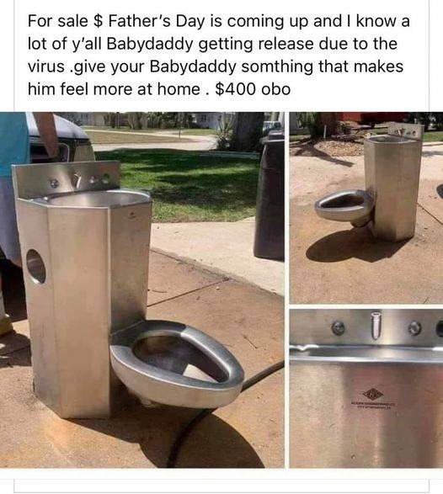Click the right push button in the close-up photo
Viewport: 443px width, 494px height.
414,328
